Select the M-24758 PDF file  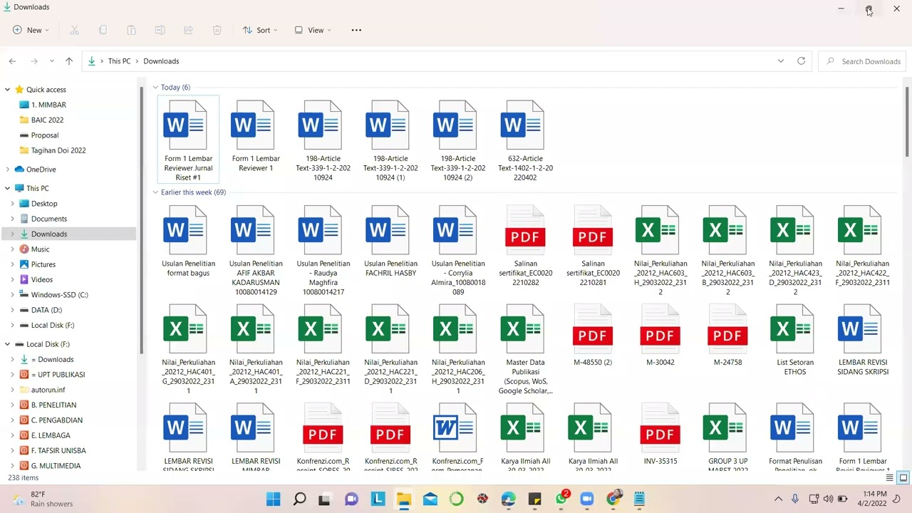pyautogui.click(x=727, y=336)
